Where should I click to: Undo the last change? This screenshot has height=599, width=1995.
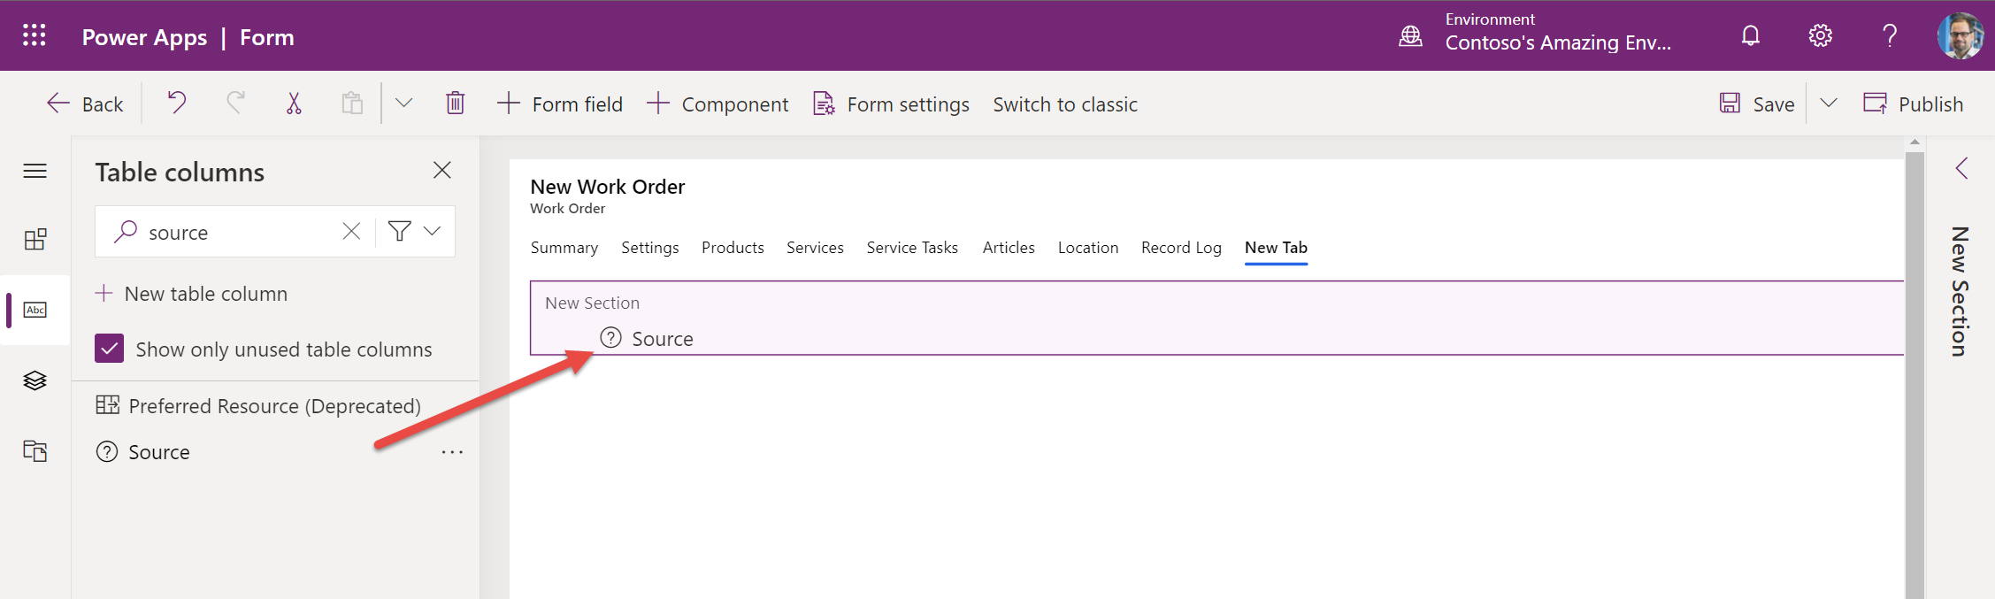177,104
